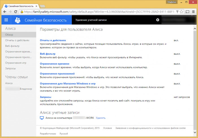198x138 pixels.
Task: Click the выкл. status beside Веб-фильтр
Action: pyautogui.click(x=177, y=54)
